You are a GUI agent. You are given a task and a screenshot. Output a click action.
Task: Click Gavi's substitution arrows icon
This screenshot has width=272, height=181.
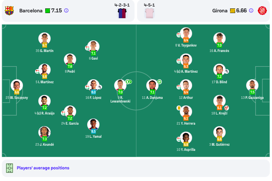click(87, 48)
